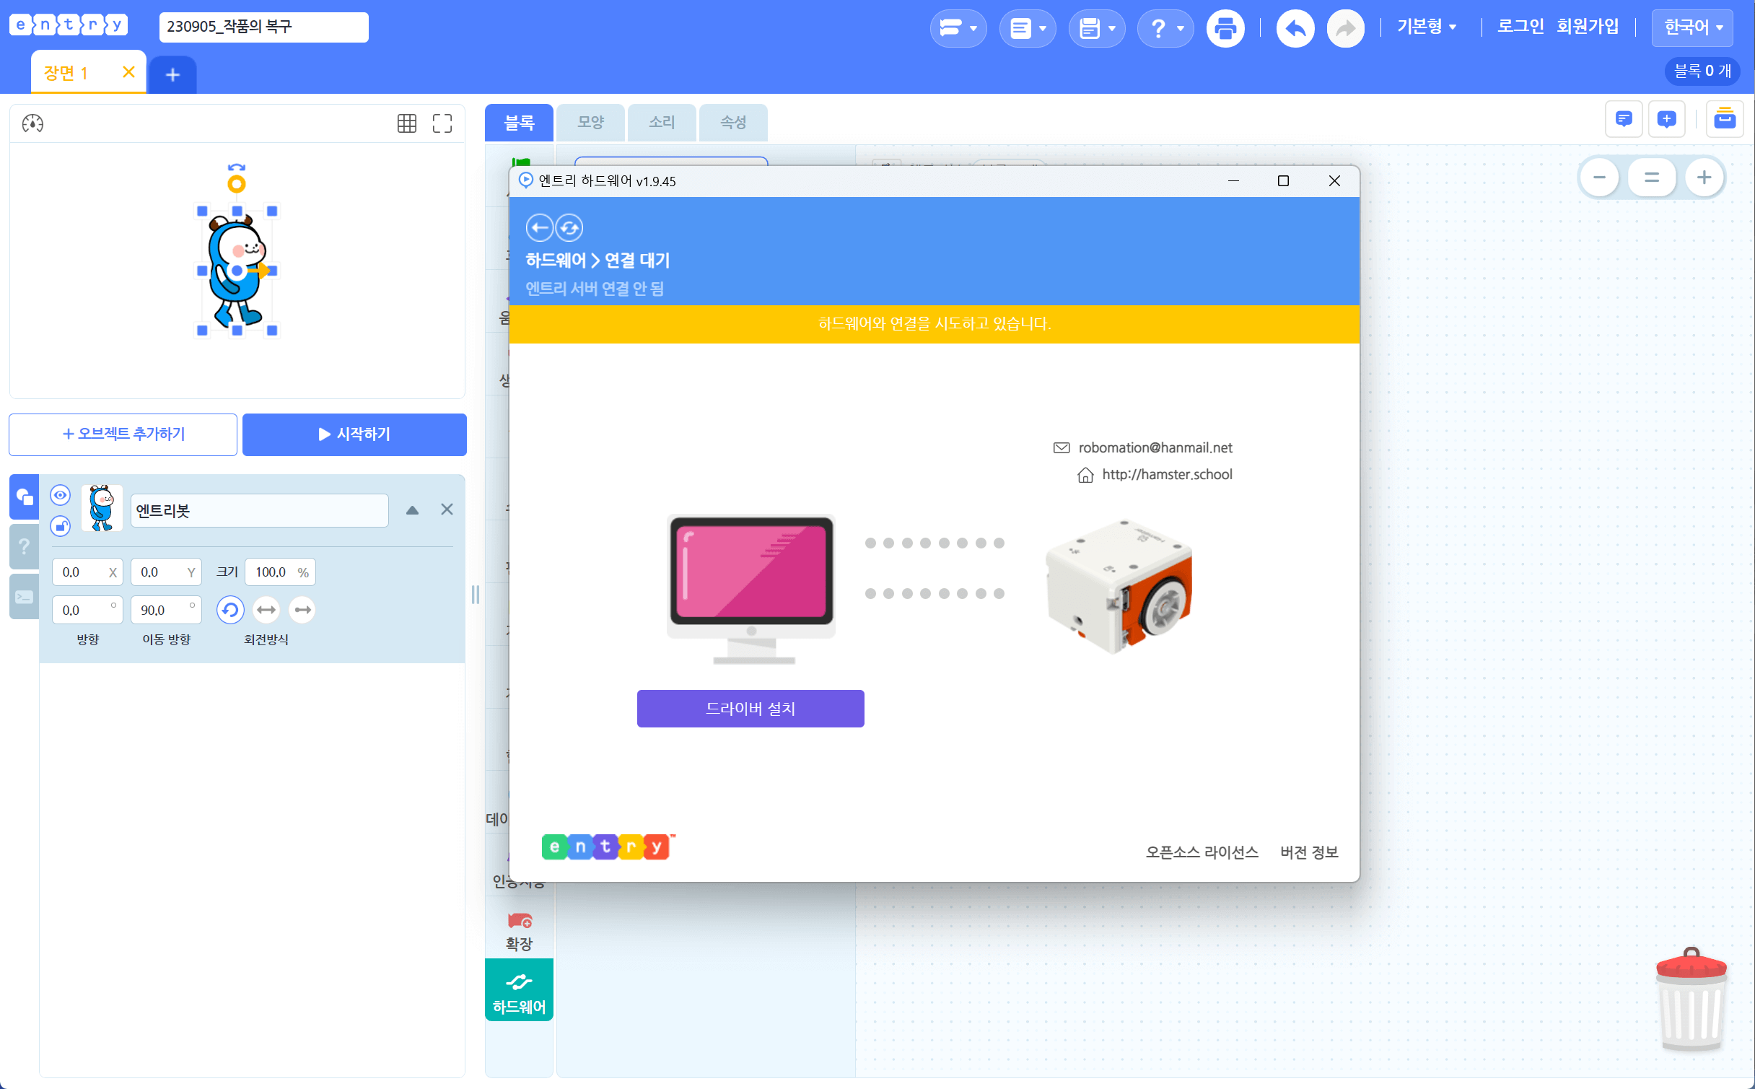Switch to the 소리 tab
The height and width of the screenshot is (1089, 1755).
pos(662,123)
